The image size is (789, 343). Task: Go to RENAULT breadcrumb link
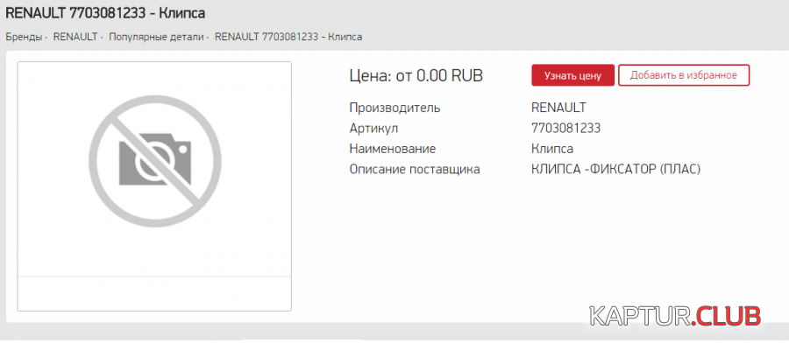pos(75,37)
